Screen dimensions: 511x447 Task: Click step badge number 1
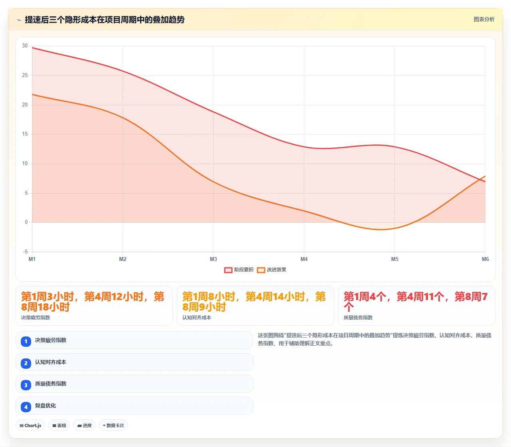click(x=26, y=341)
